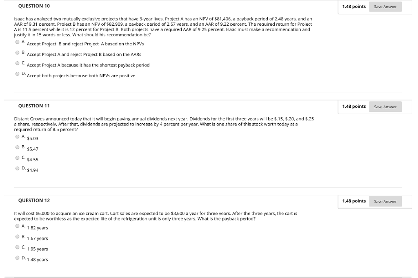This screenshot has width=418, height=278.
Task: Select the 1.95 years option
Action: click(17, 248)
